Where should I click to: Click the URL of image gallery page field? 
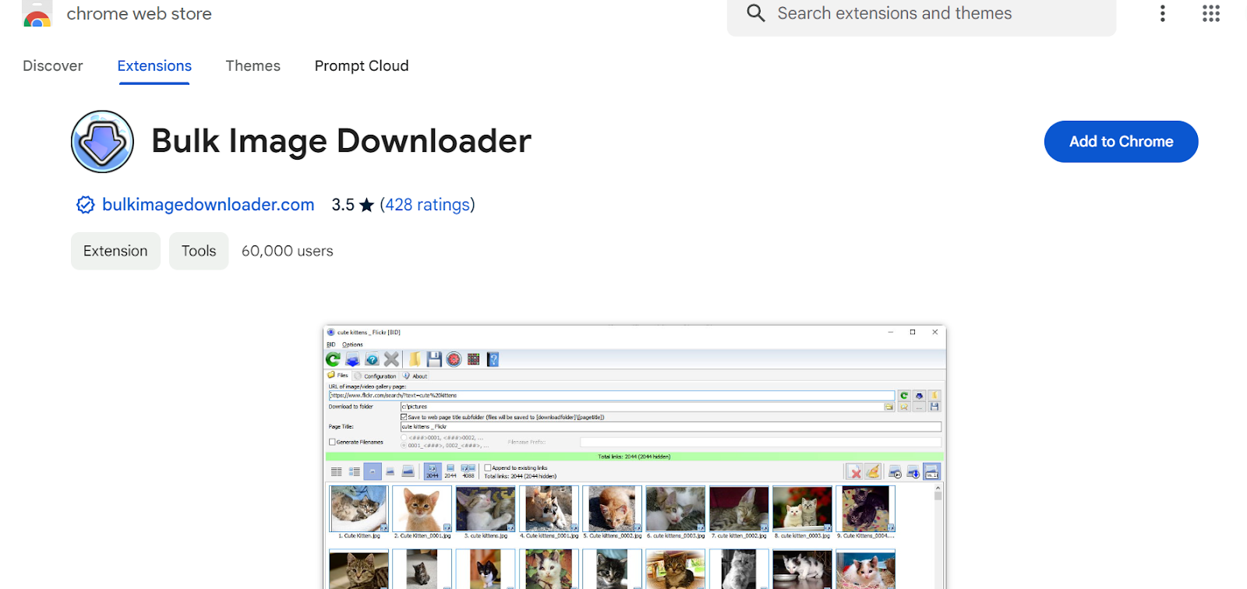click(612, 395)
